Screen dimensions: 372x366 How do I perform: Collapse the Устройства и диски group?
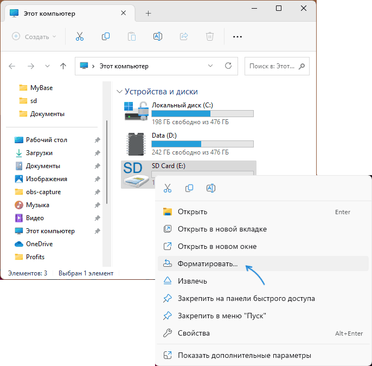(119, 92)
